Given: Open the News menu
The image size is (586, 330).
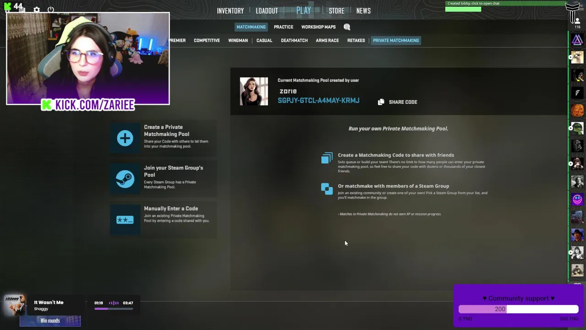Looking at the screenshot, I should pos(364,11).
